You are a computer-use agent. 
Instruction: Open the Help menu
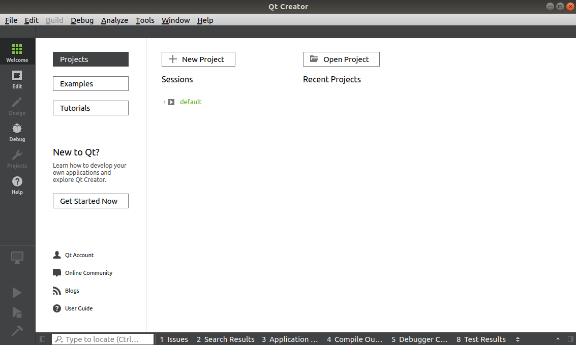pos(205,20)
